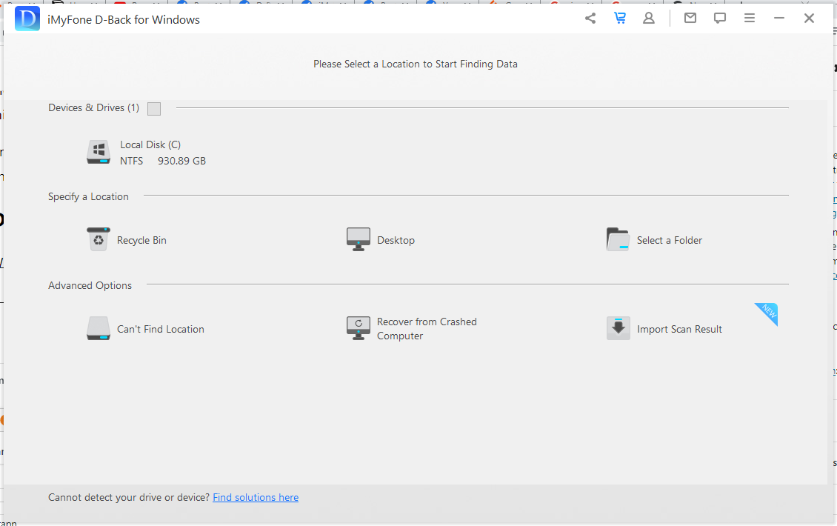
Task: Open the shopping cart purchase icon
Action: pos(620,19)
